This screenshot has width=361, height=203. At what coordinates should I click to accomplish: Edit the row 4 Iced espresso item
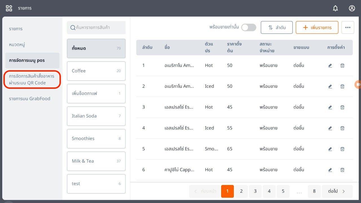coord(330,128)
